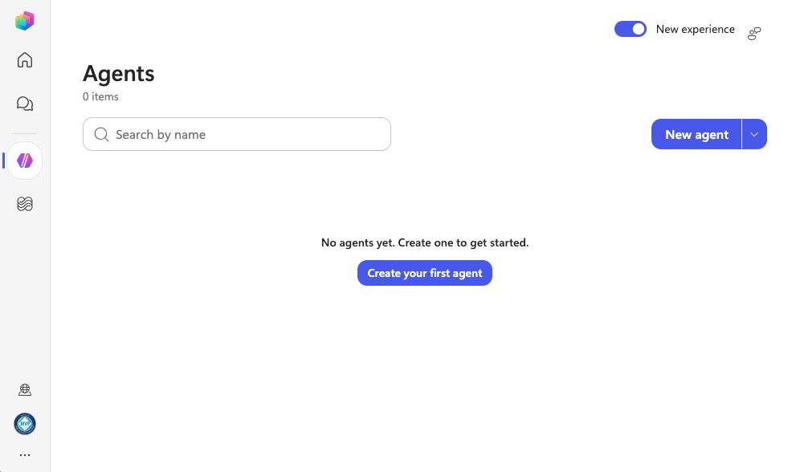Open the three-dot more options menu
This screenshot has height=472, width=796.
[24, 455]
